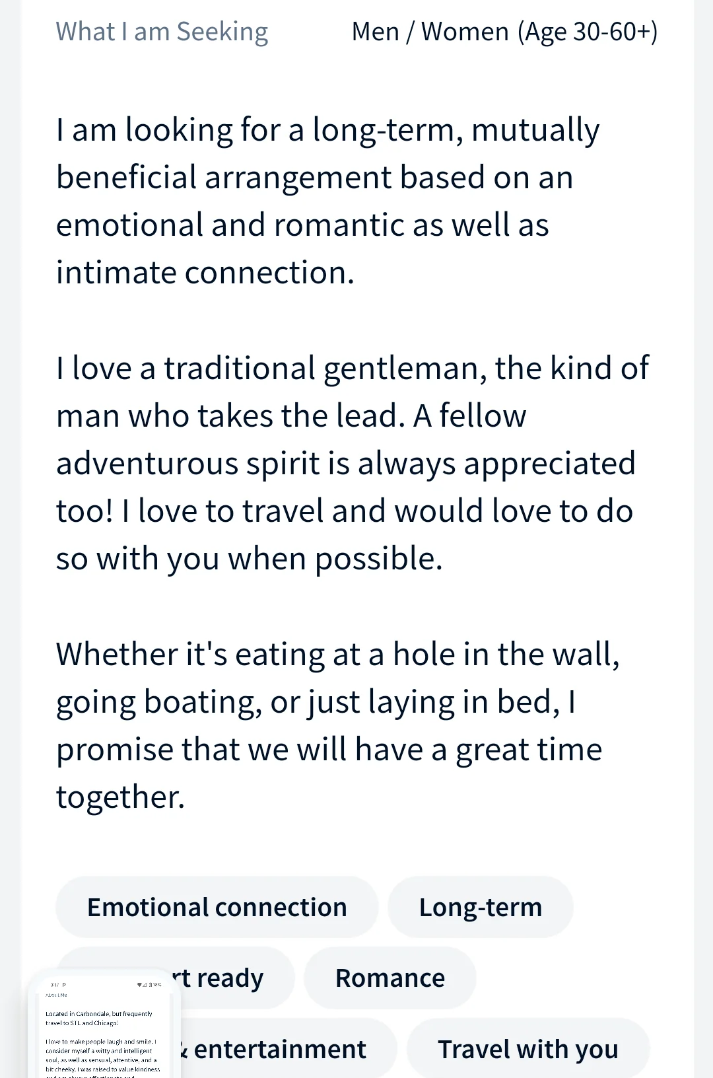
Task: Click the paragraph starting "Whether it's eating"
Action: pyautogui.click(x=337, y=725)
